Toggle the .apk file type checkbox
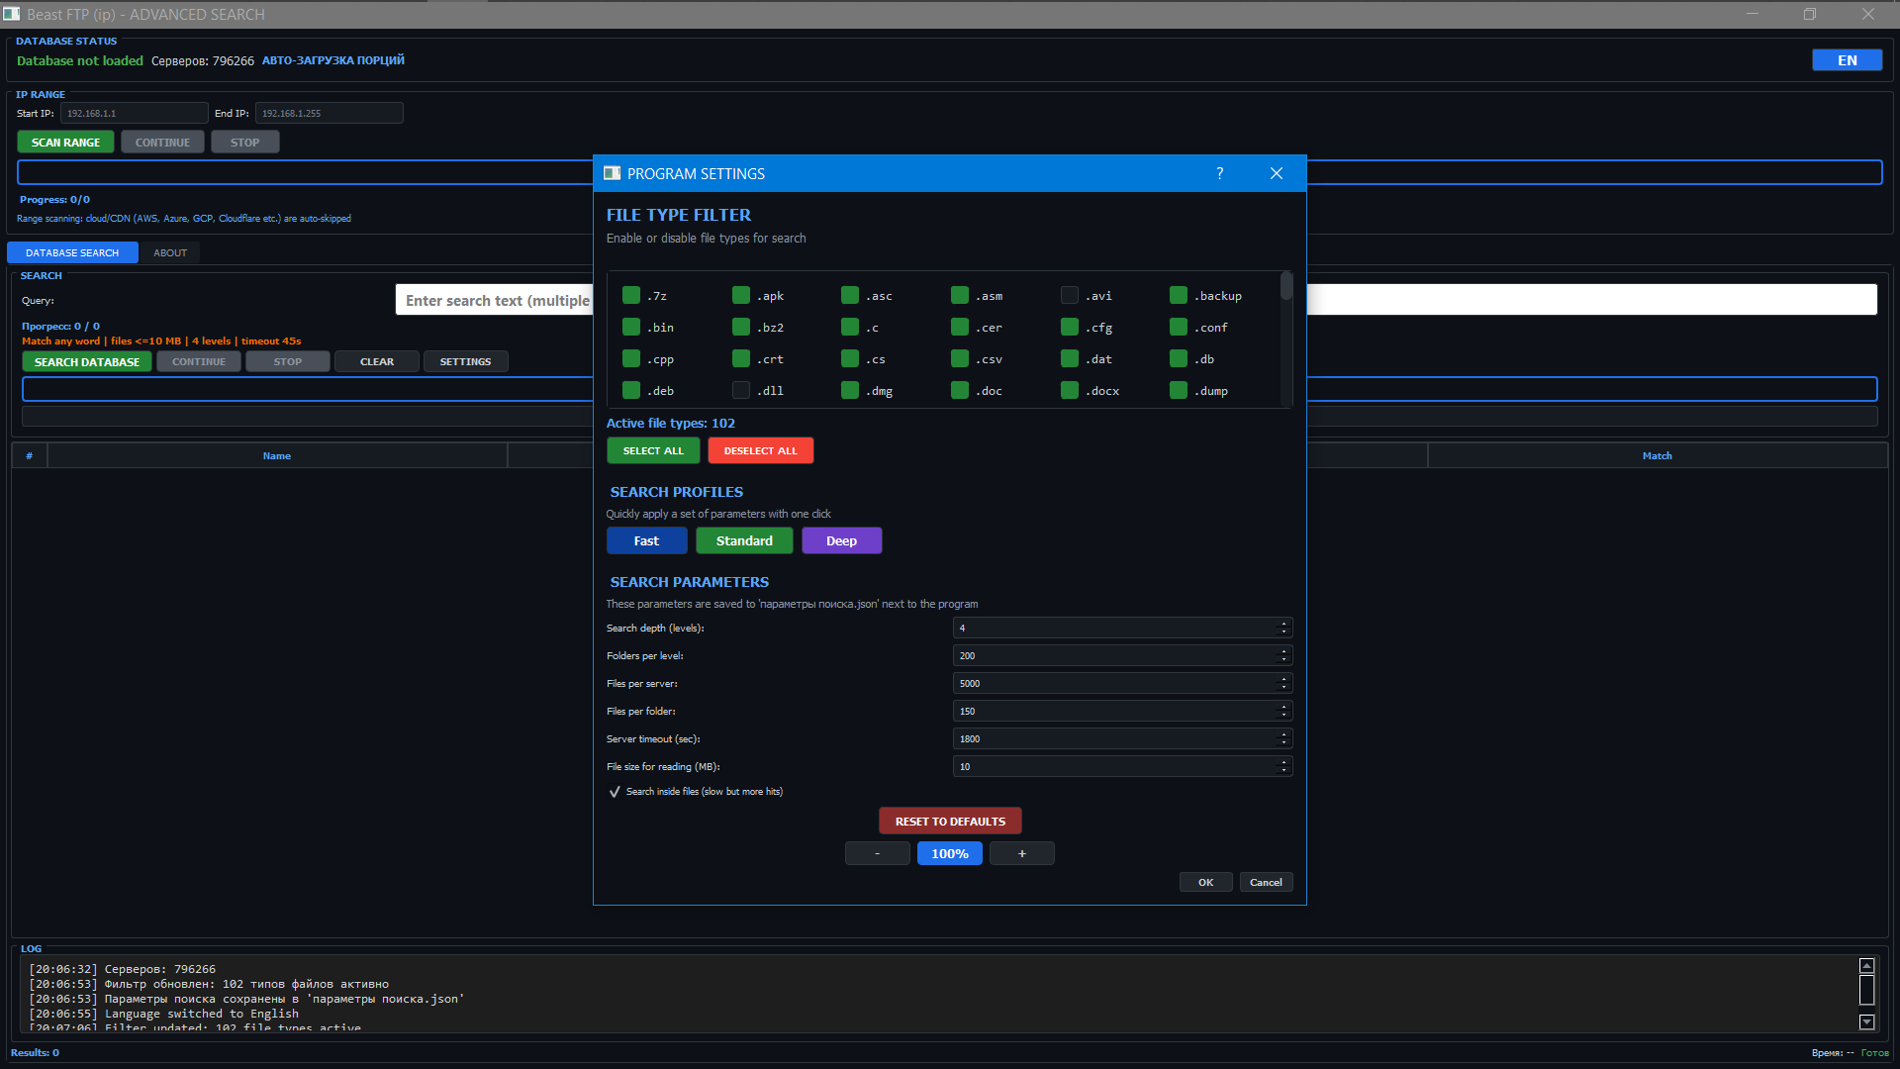Screen dimensions: 1900x1069 click(x=741, y=296)
